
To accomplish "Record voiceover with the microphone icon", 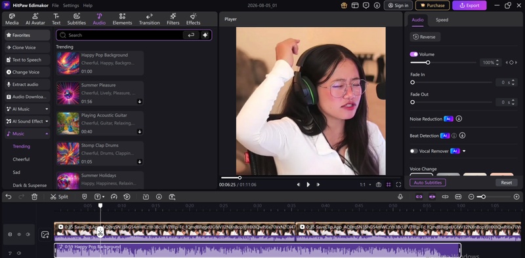I will [400, 197].
